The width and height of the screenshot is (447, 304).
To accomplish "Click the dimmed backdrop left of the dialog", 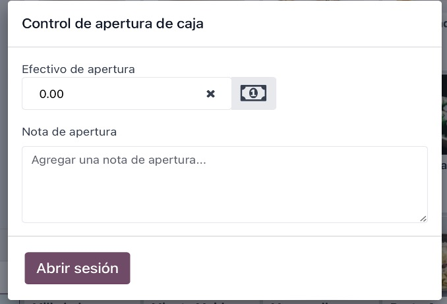I will pyautogui.click(x=4, y=142).
